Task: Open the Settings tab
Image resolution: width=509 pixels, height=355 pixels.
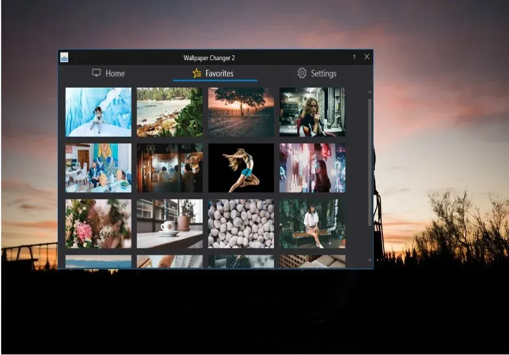Action: (317, 74)
